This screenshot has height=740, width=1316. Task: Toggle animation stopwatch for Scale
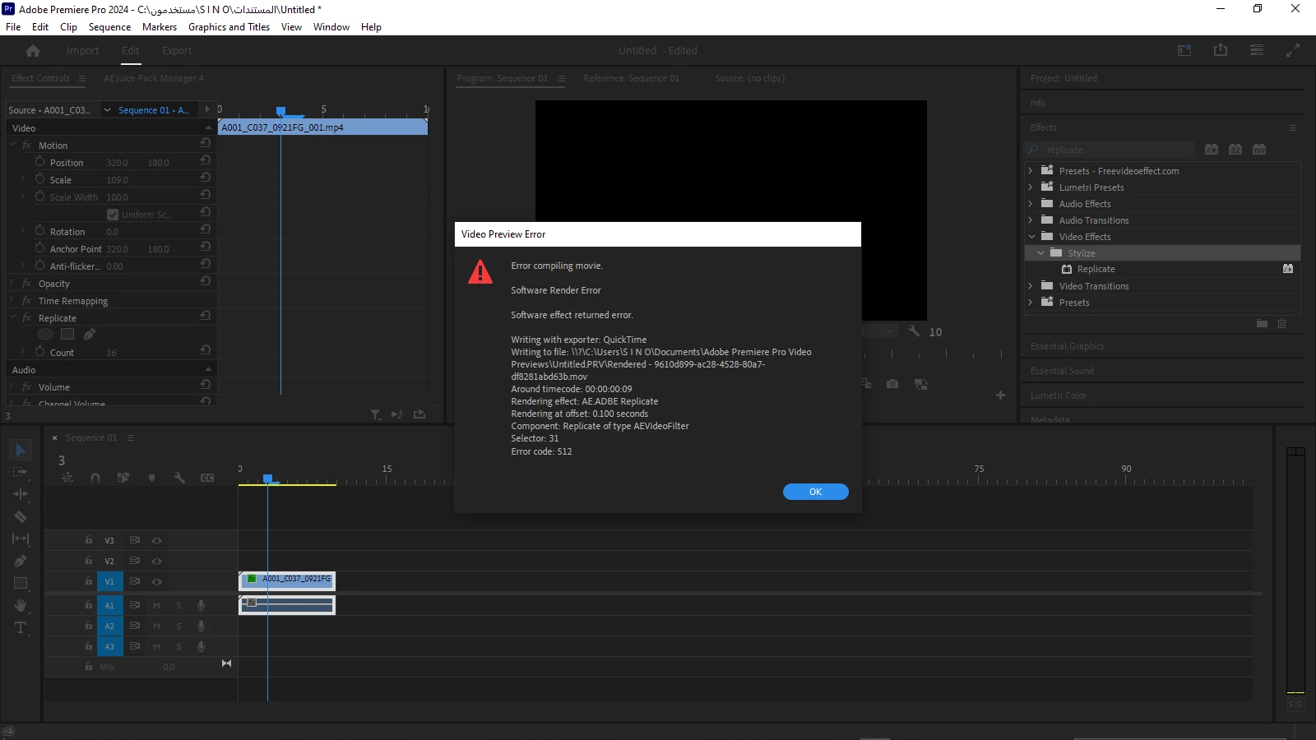(x=39, y=178)
